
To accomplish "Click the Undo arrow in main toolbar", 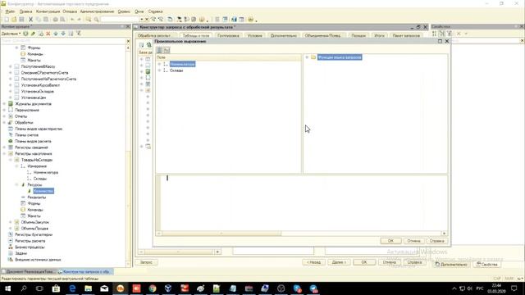I will 72,20.
